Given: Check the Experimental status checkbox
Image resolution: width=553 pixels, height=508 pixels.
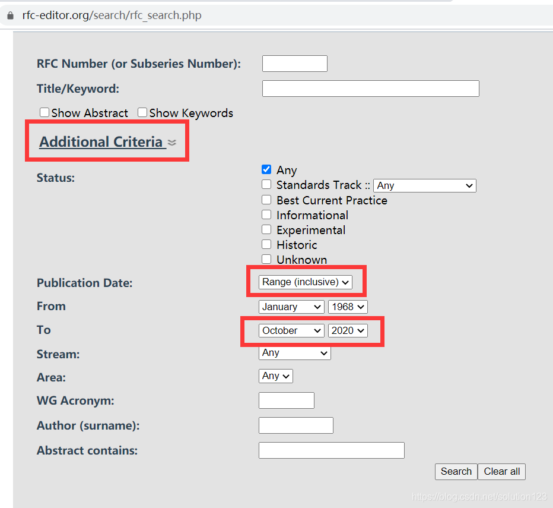Looking at the screenshot, I should tap(266, 229).
